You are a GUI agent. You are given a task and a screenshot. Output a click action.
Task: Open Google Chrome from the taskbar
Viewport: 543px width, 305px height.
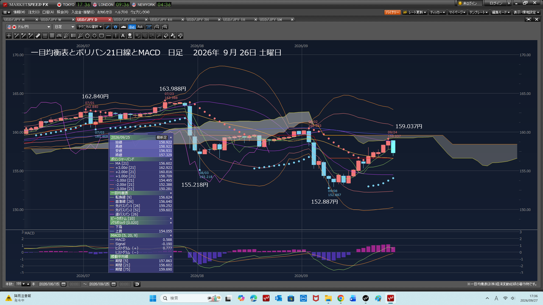[341, 299]
